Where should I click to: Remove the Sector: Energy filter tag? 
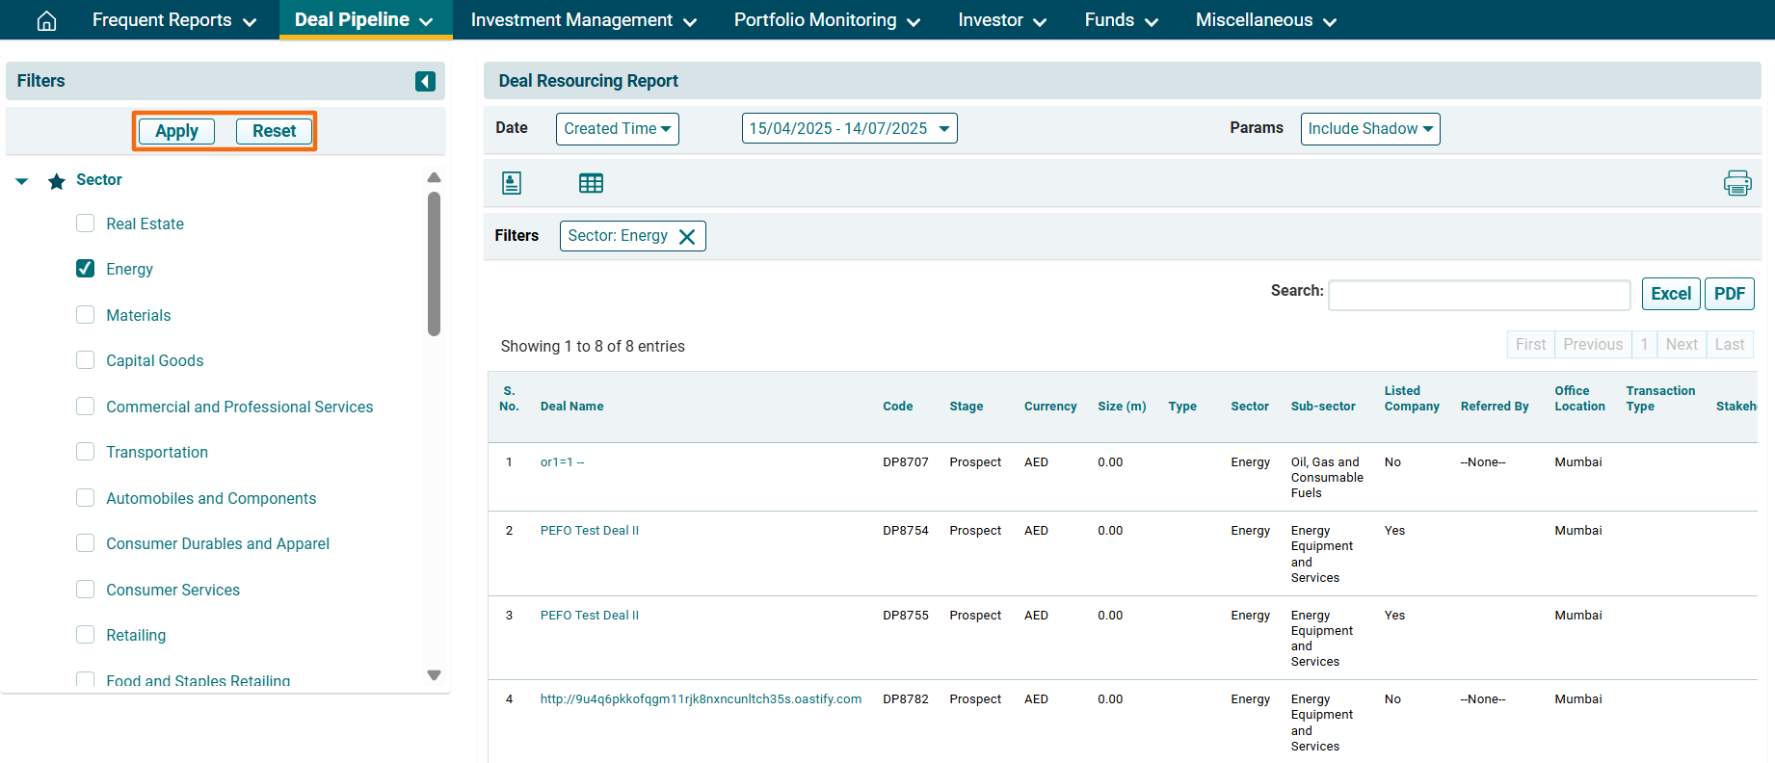point(687,237)
